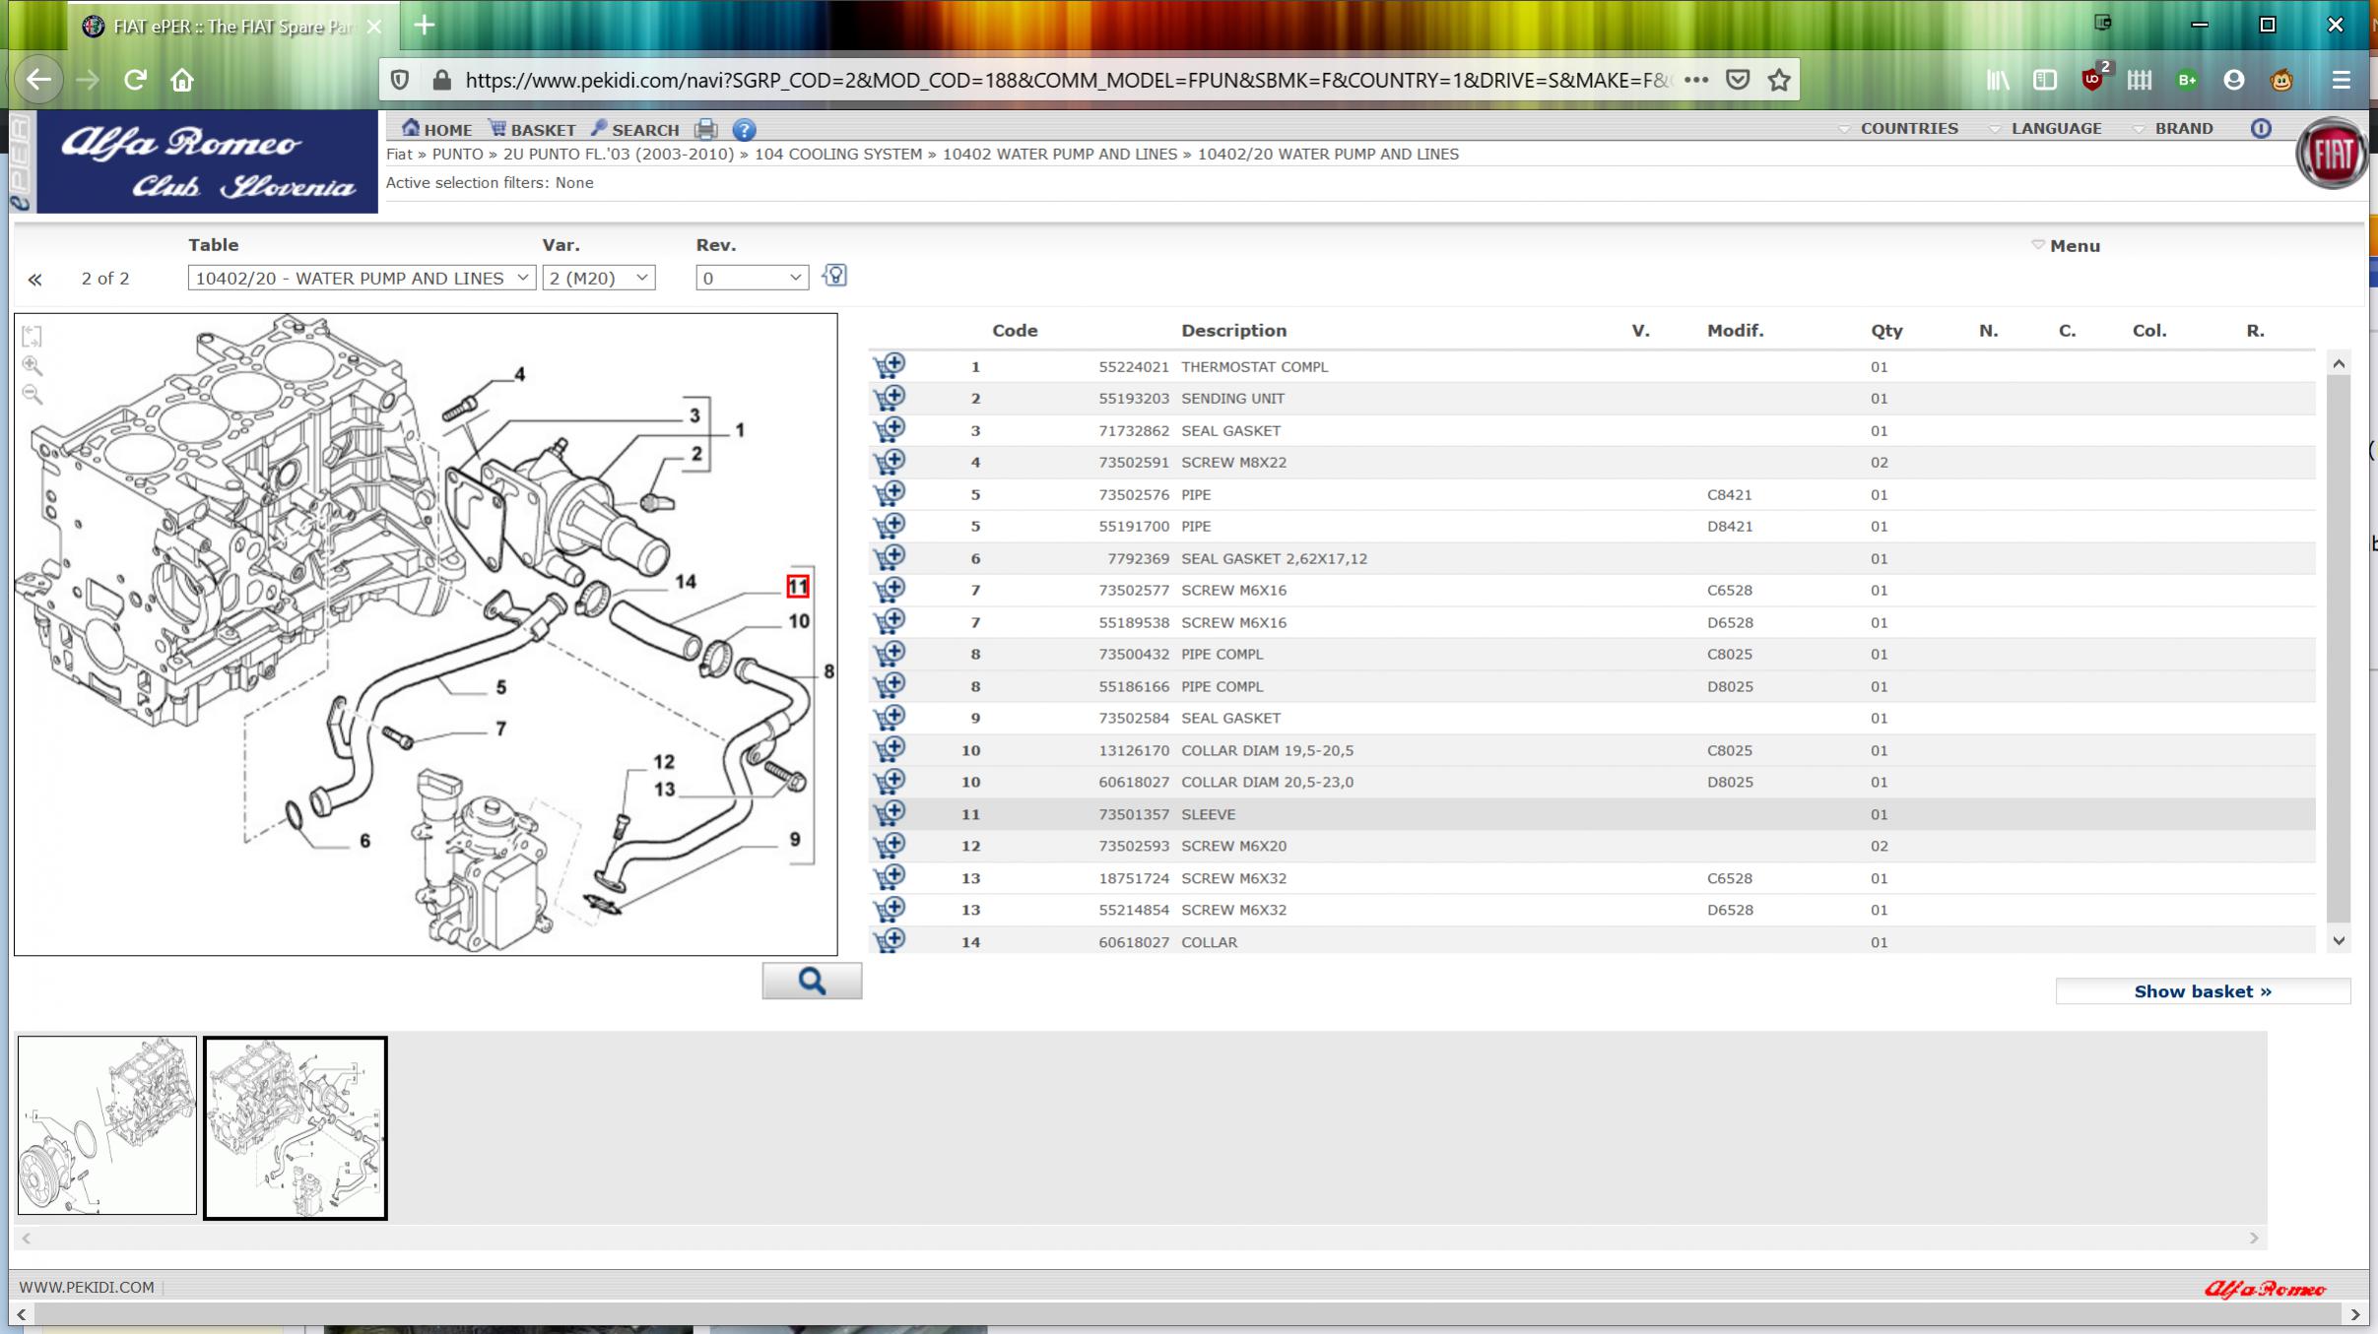Image resolution: width=2378 pixels, height=1334 pixels.
Task: Add SLEEVE 73501357 to basket
Action: (x=889, y=814)
